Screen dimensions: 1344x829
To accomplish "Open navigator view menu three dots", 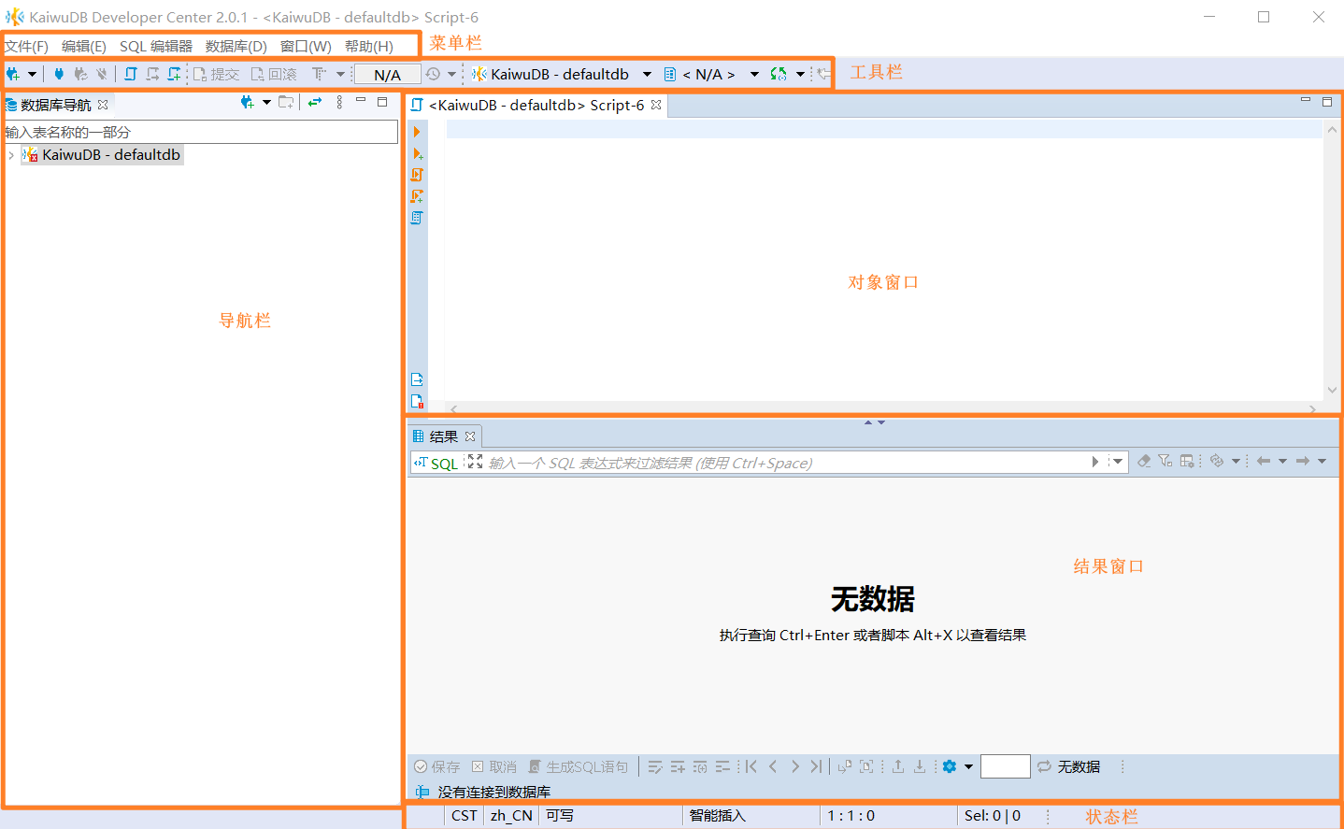I will [339, 103].
